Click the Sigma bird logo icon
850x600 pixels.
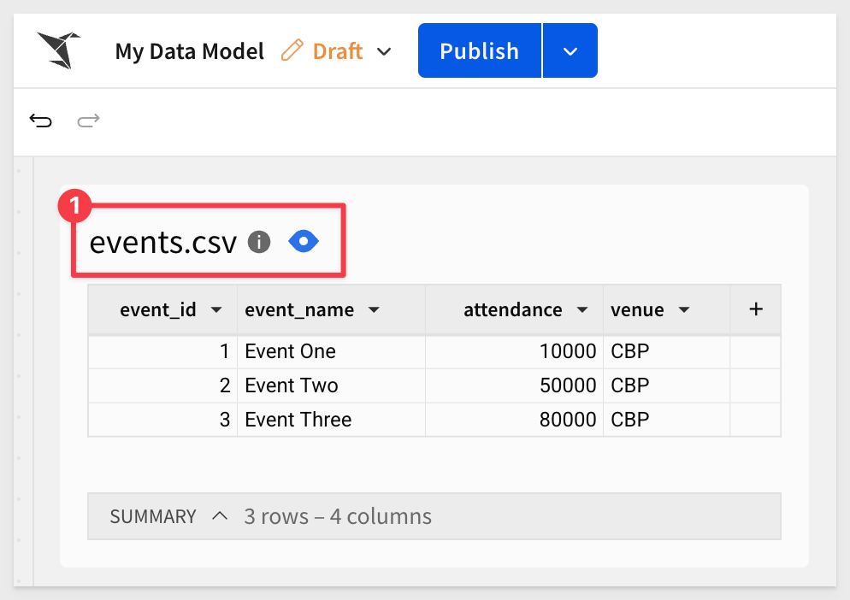pyautogui.click(x=58, y=50)
